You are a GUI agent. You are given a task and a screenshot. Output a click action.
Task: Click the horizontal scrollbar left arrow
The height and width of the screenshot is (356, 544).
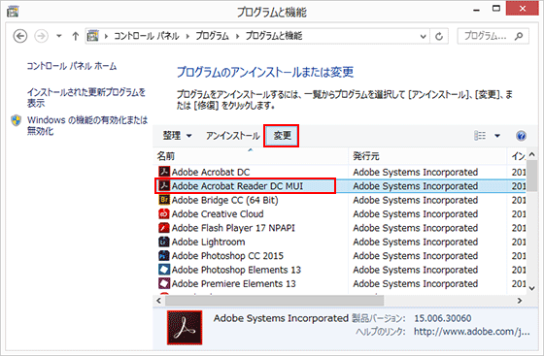[x=159, y=301]
